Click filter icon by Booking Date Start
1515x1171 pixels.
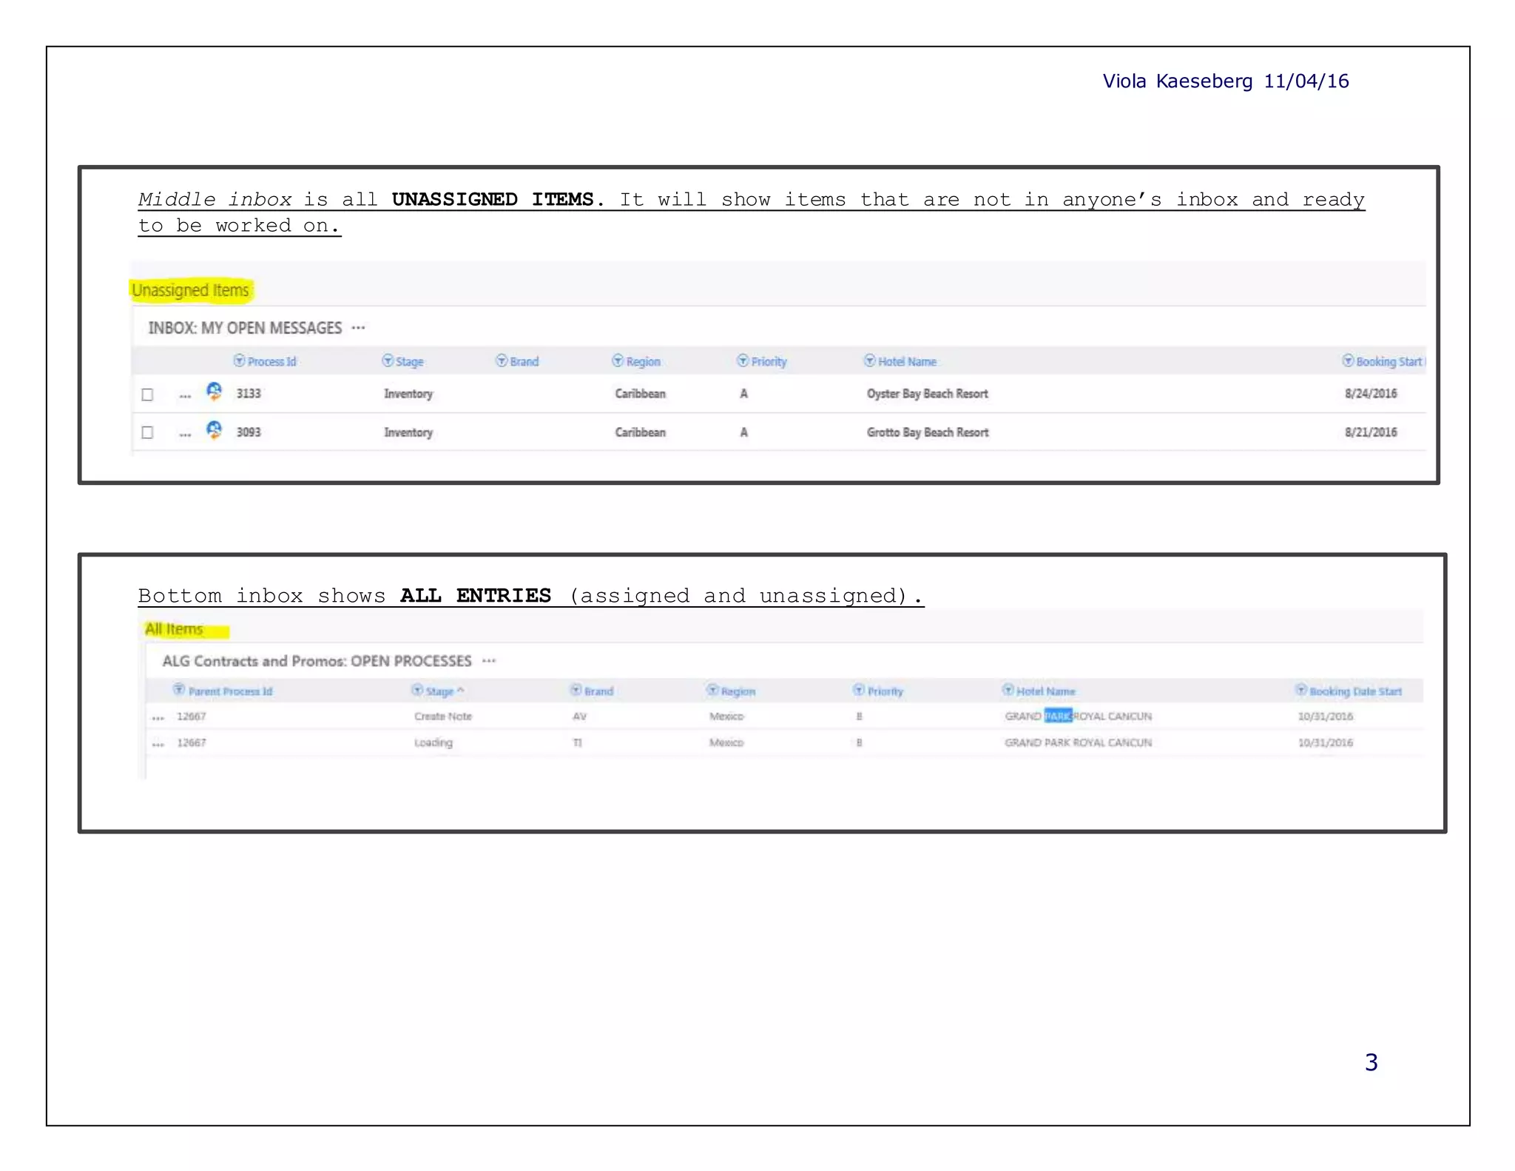(x=1300, y=690)
